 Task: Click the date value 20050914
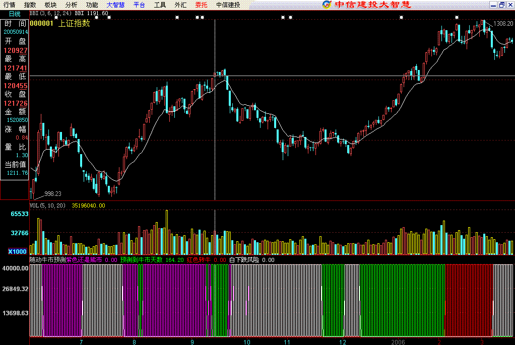(16, 32)
